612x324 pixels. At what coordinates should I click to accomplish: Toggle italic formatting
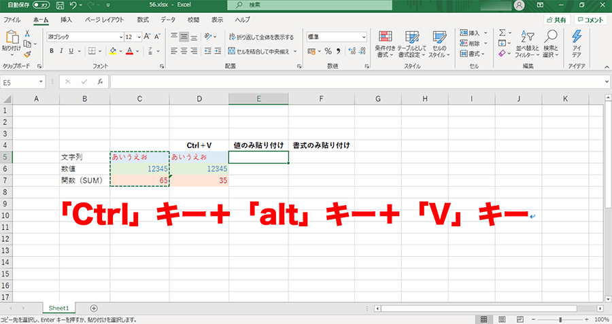pyautogui.click(x=61, y=51)
